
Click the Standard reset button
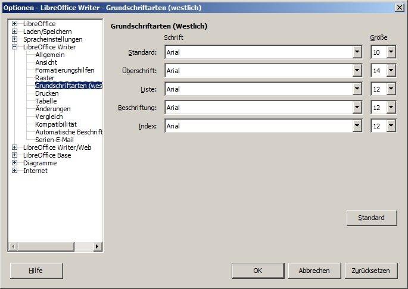372,218
